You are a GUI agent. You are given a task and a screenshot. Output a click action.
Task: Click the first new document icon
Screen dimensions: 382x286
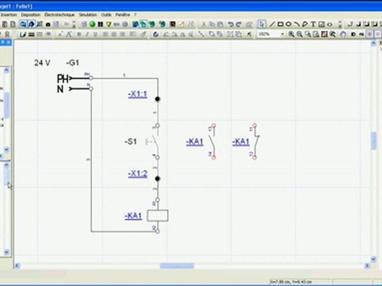tap(4, 24)
